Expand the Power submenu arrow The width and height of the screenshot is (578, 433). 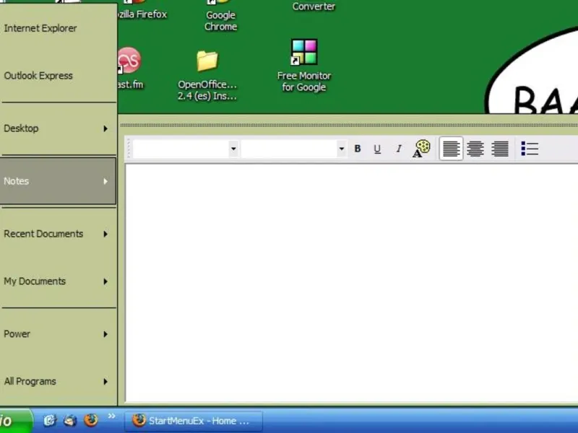pyautogui.click(x=105, y=334)
